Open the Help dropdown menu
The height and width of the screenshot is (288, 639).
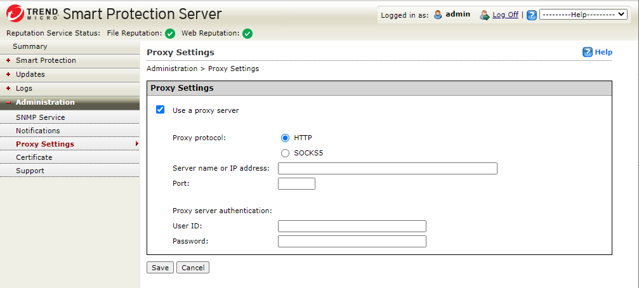583,15
